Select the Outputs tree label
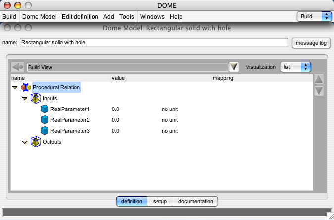The height and width of the screenshot is (220, 334). coord(52,142)
